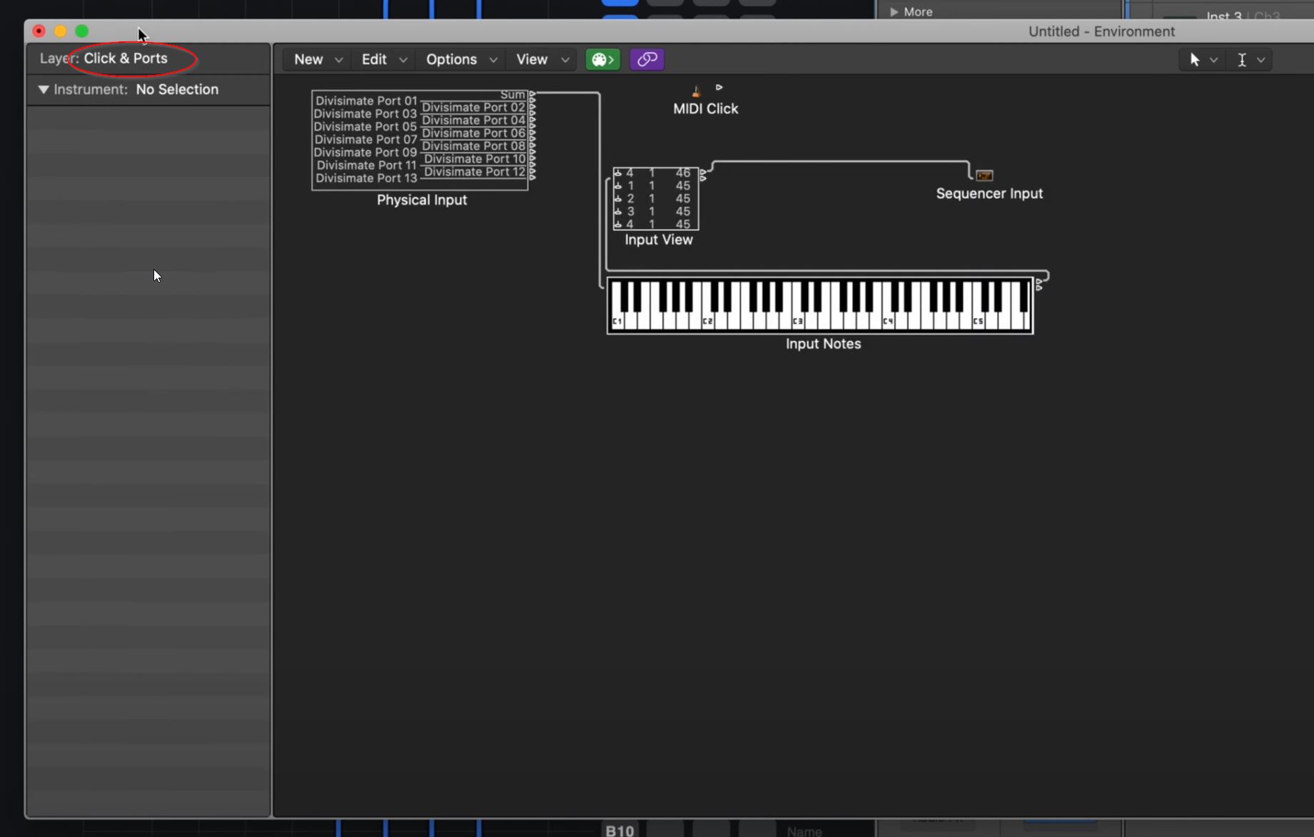
Task: Click Divisimate Port 02 in Physical Input
Action: [x=474, y=107]
